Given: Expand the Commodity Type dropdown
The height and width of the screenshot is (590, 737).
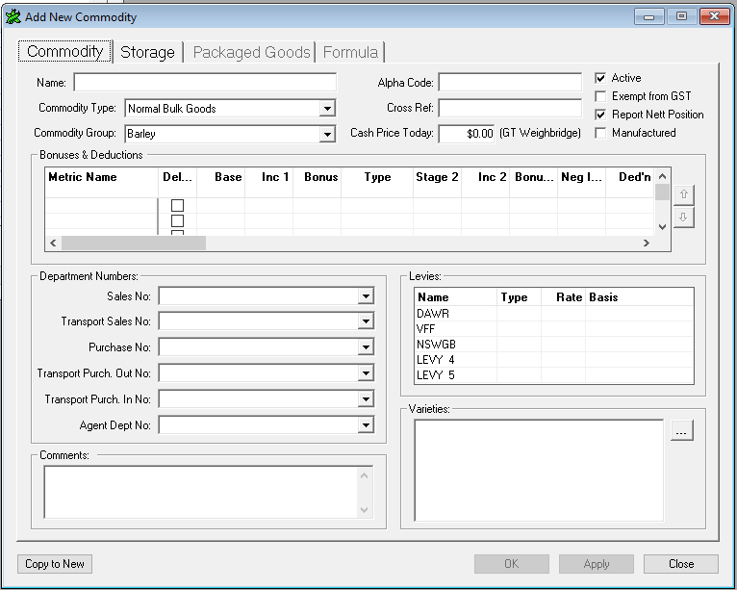Looking at the screenshot, I should tap(327, 109).
